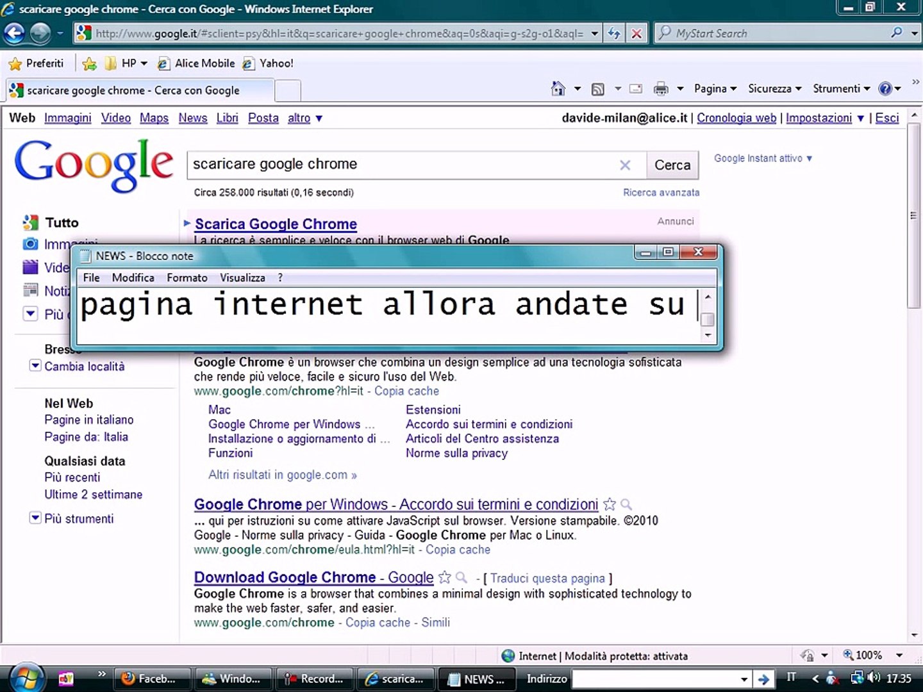Click the Cerca search button

pyautogui.click(x=672, y=165)
